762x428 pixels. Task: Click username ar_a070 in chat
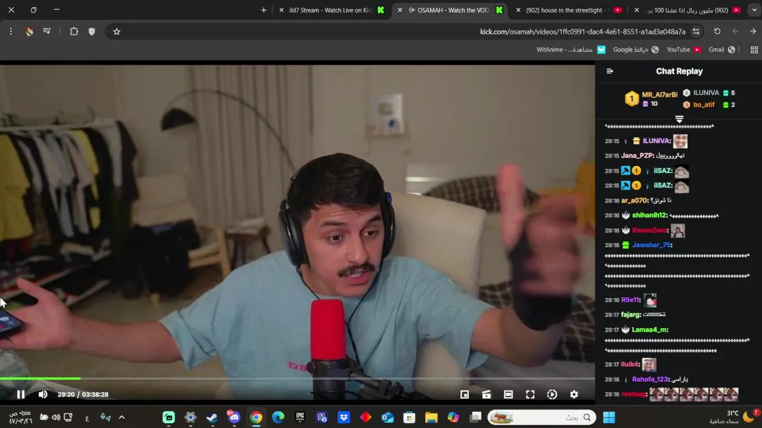click(x=635, y=200)
